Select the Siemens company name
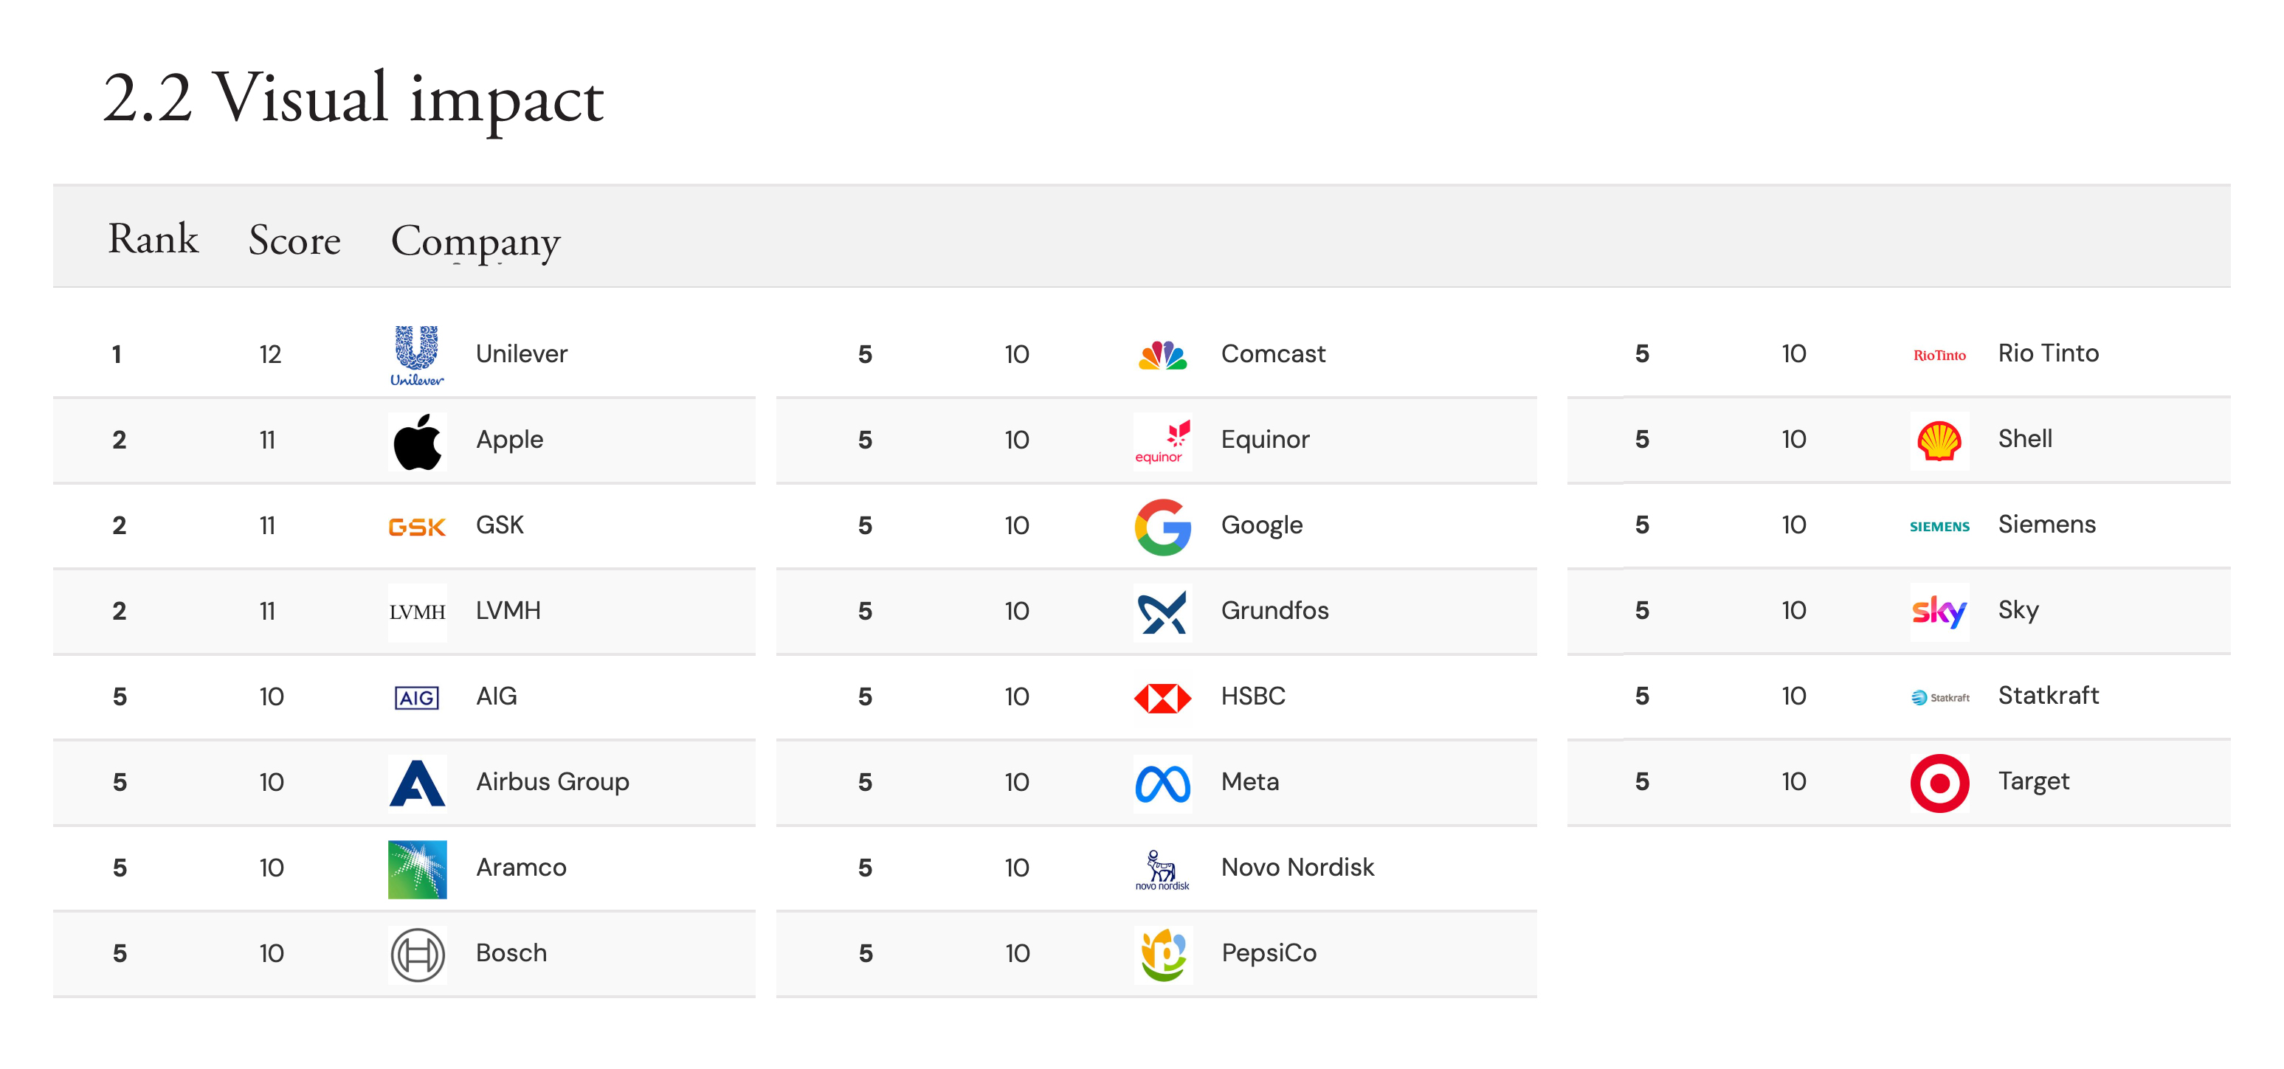Image resolution: width=2284 pixels, height=1069 pixels. (x=2046, y=525)
